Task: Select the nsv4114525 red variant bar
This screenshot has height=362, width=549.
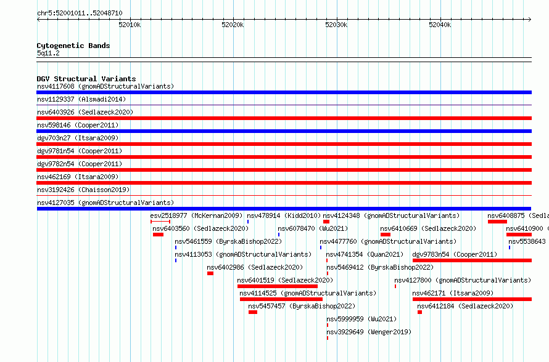Action: 281,299
